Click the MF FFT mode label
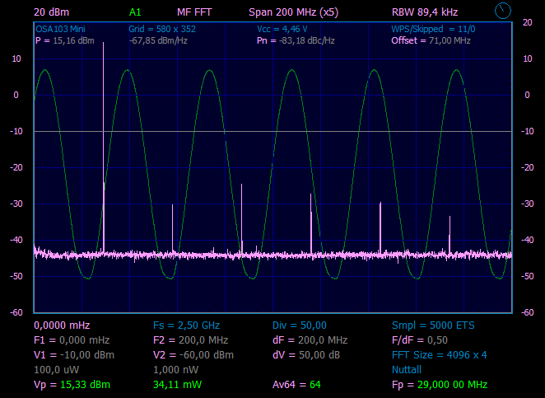The width and height of the screenshot is (545, 398). 193,12
